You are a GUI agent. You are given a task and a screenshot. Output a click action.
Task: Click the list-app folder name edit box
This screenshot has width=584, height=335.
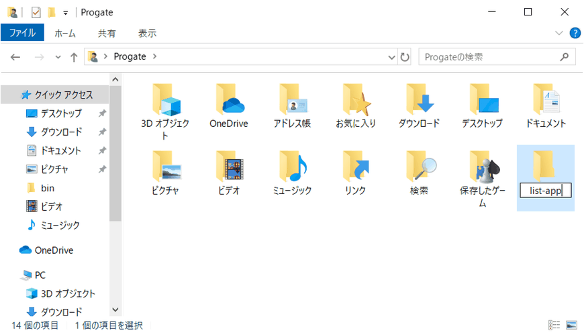click(545, 191)
